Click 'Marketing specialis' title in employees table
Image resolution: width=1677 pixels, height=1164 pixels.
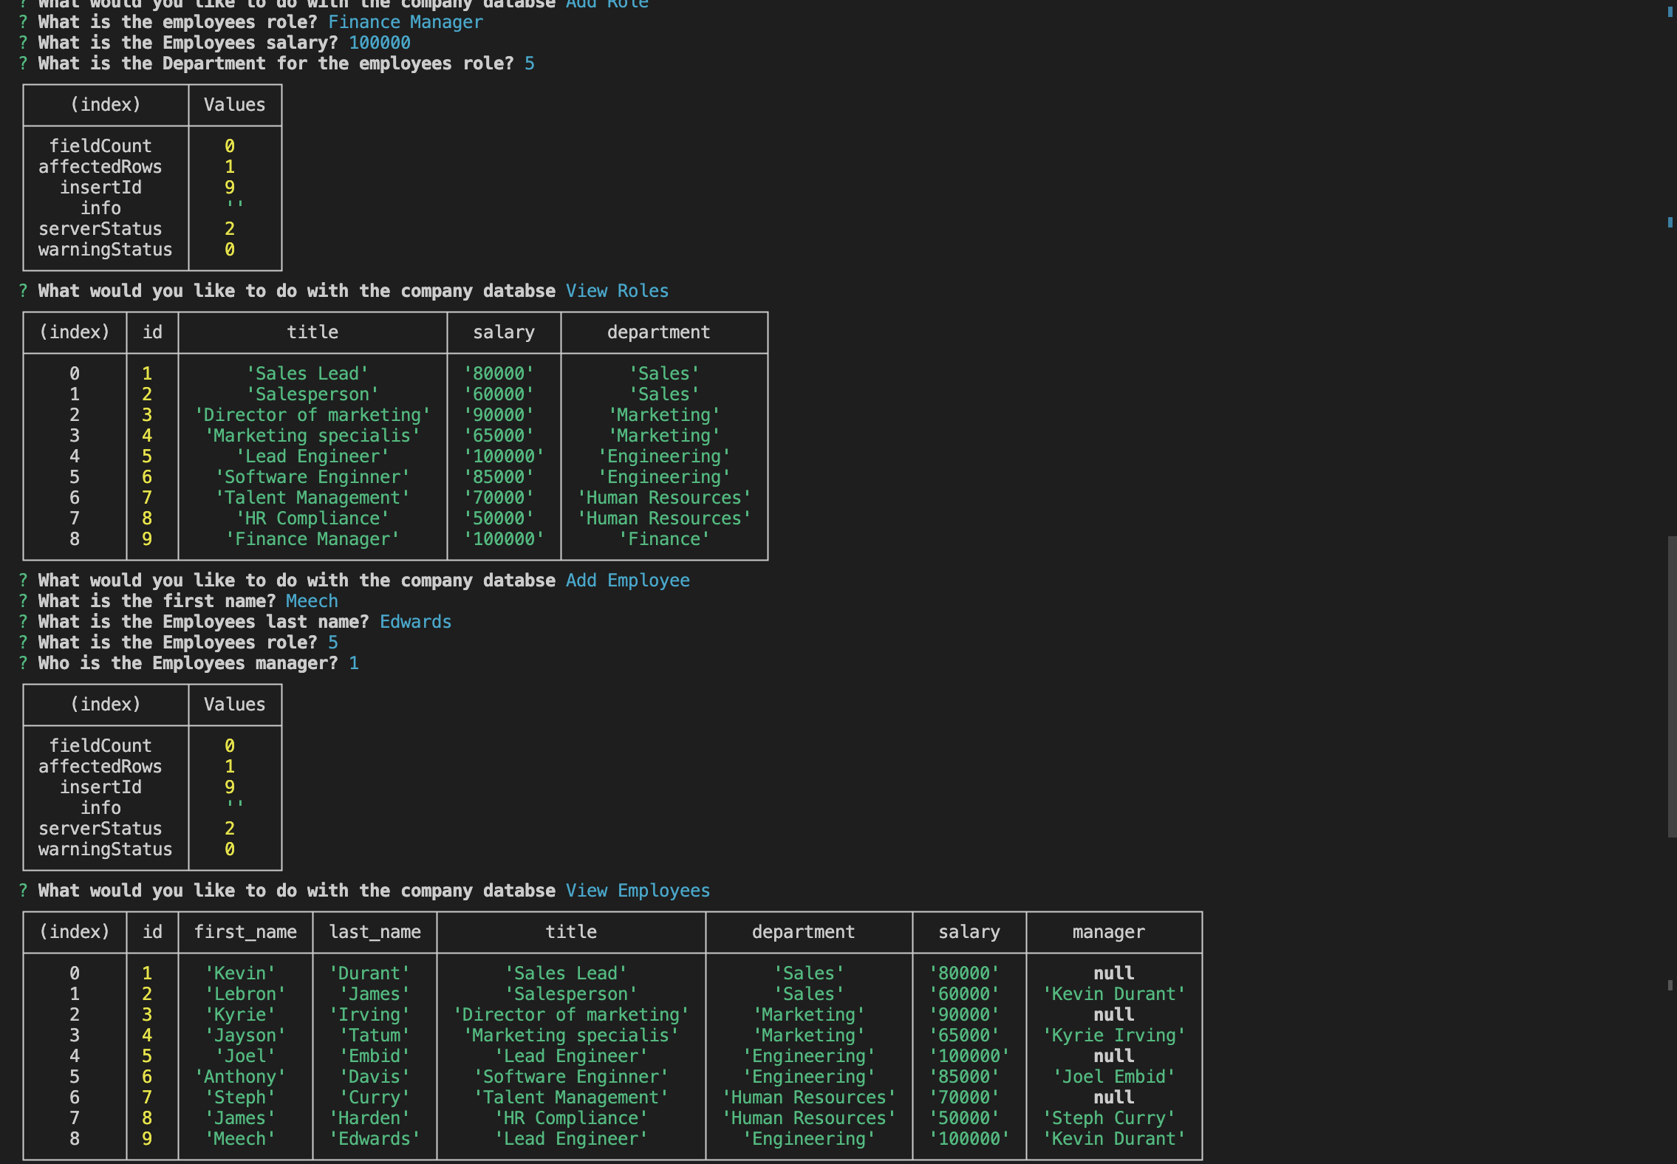coord(571,1035)
